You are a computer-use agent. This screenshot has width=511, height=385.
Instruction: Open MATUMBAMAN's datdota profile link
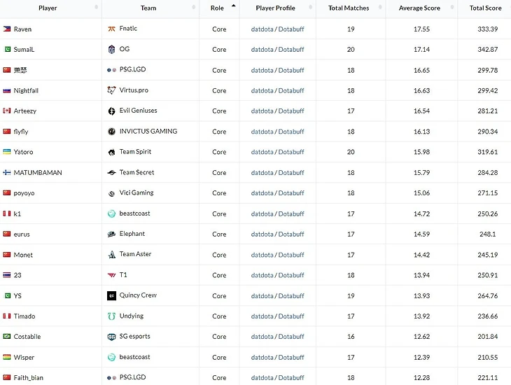pos(262,173)
